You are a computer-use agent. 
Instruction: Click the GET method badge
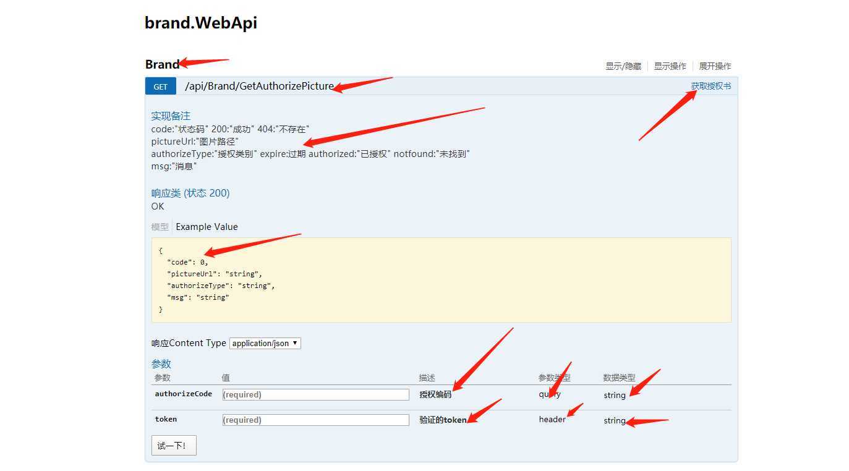click(161, 87)
